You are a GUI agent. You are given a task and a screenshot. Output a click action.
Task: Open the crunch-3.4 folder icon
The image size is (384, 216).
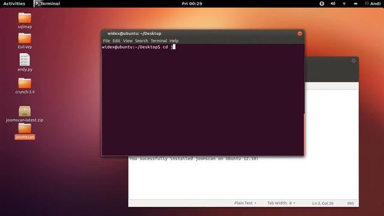[25, 83]
